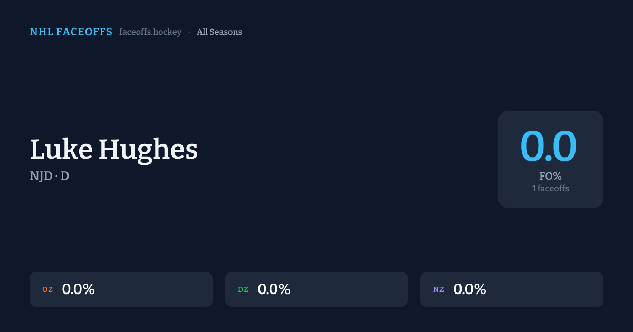Click the first name Luke
The height and width of the screenshot is (332, 633).
60,149
